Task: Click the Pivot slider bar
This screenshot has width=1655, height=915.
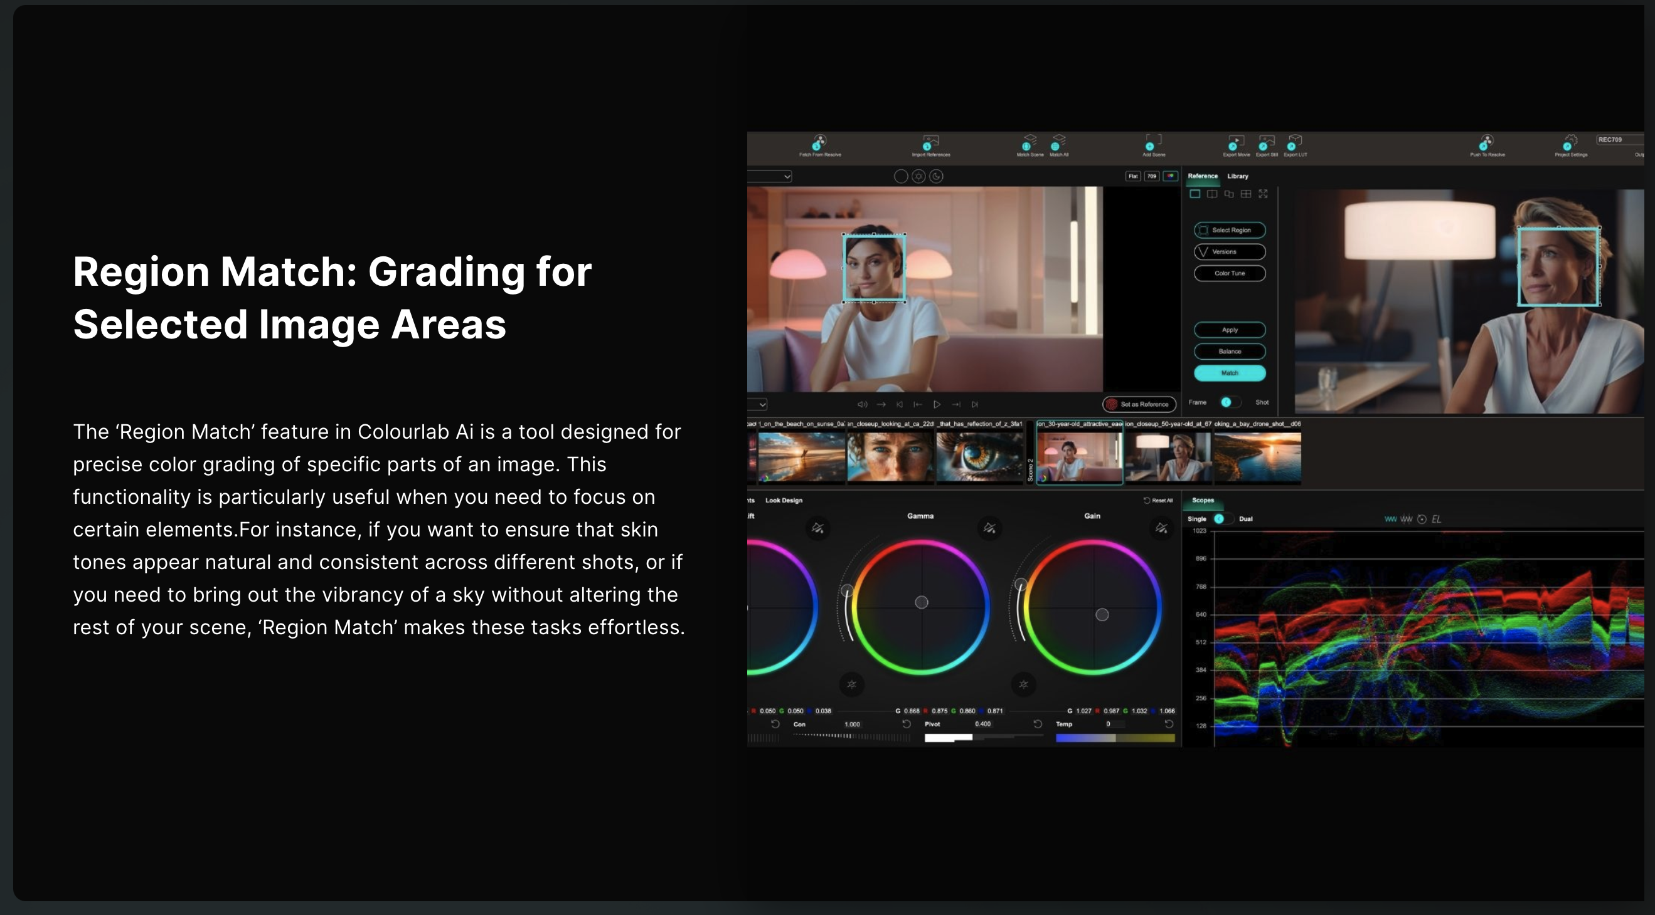Action: (x=984, y=738)
